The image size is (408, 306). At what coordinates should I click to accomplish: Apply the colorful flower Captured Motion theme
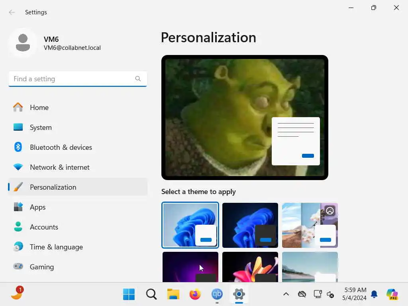250,267
